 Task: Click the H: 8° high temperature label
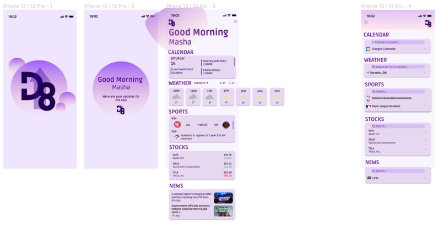[223, 83]
